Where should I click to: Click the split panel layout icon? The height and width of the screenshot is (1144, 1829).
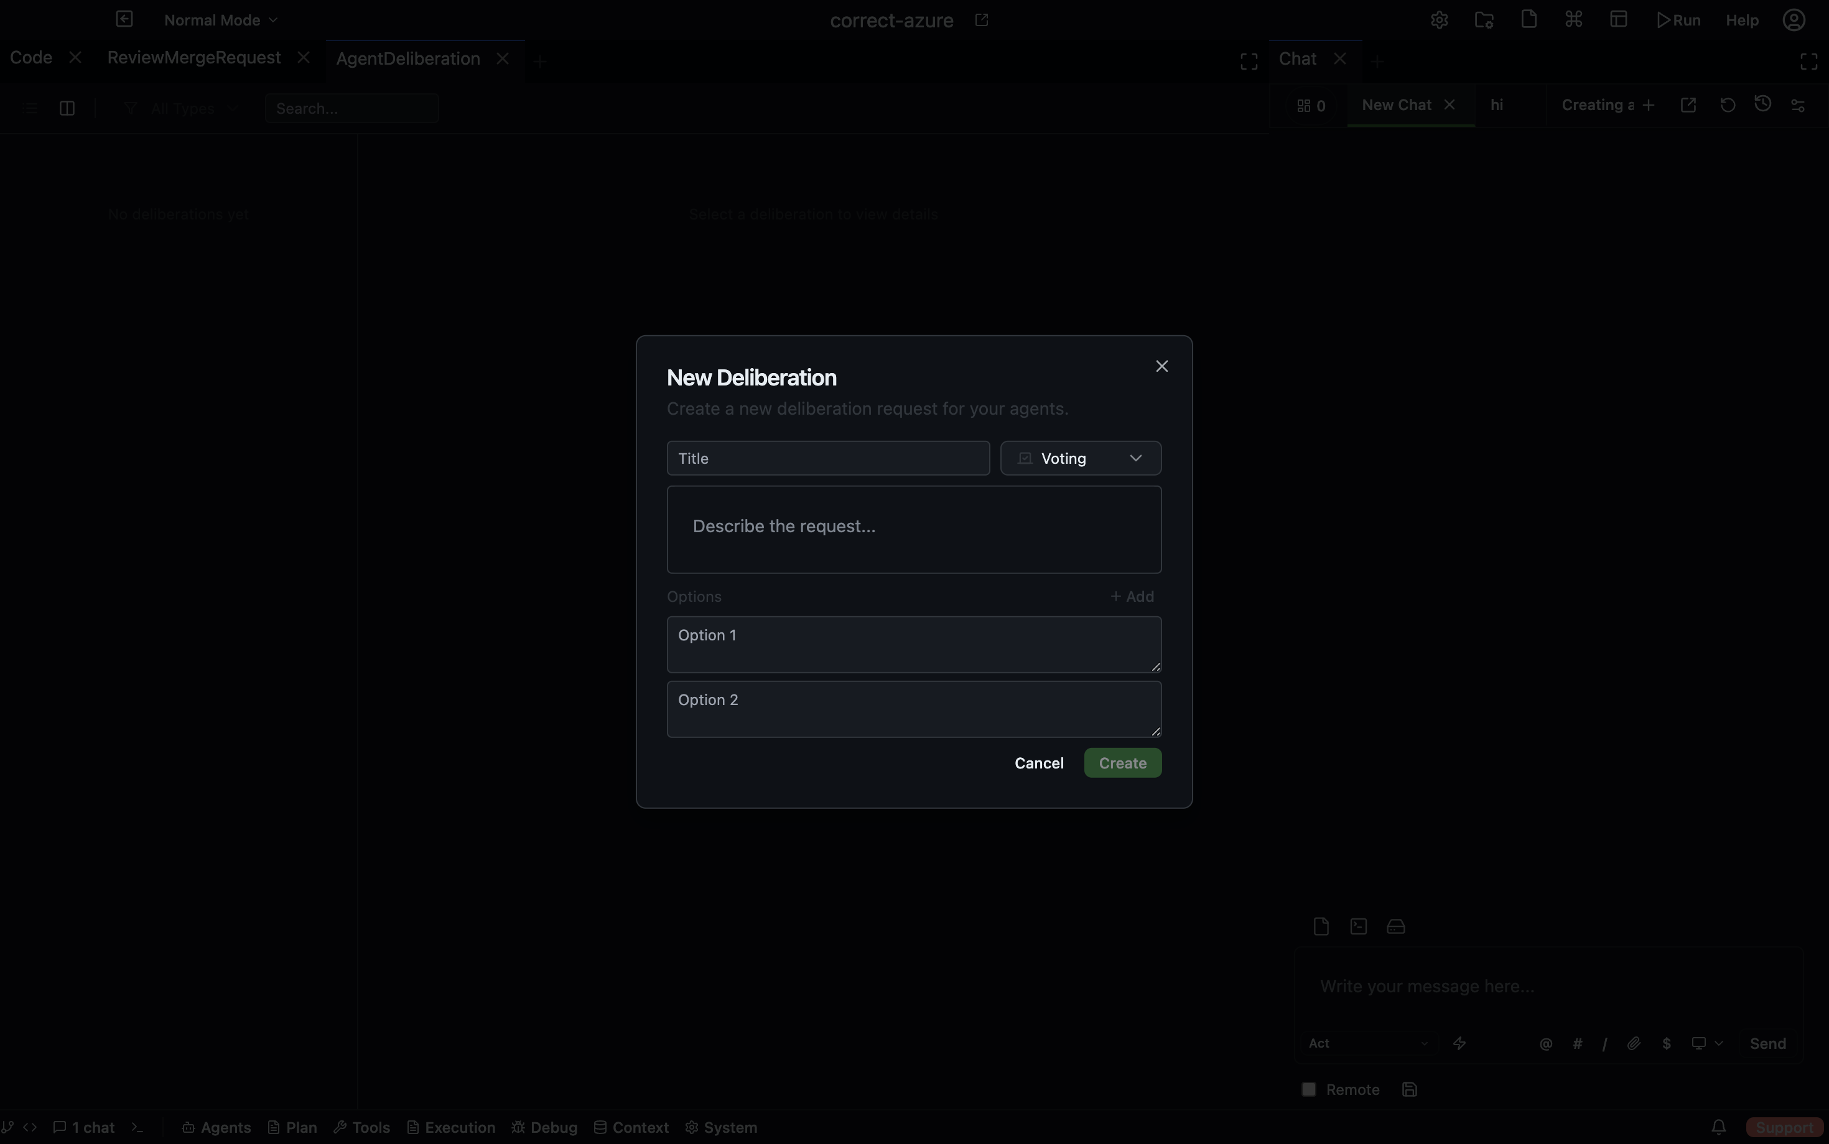[x=67, y=108]
